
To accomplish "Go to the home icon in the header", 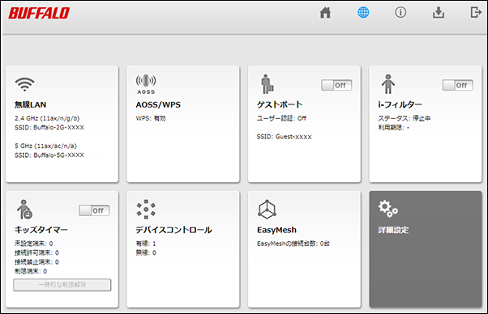I will (325, 13).
